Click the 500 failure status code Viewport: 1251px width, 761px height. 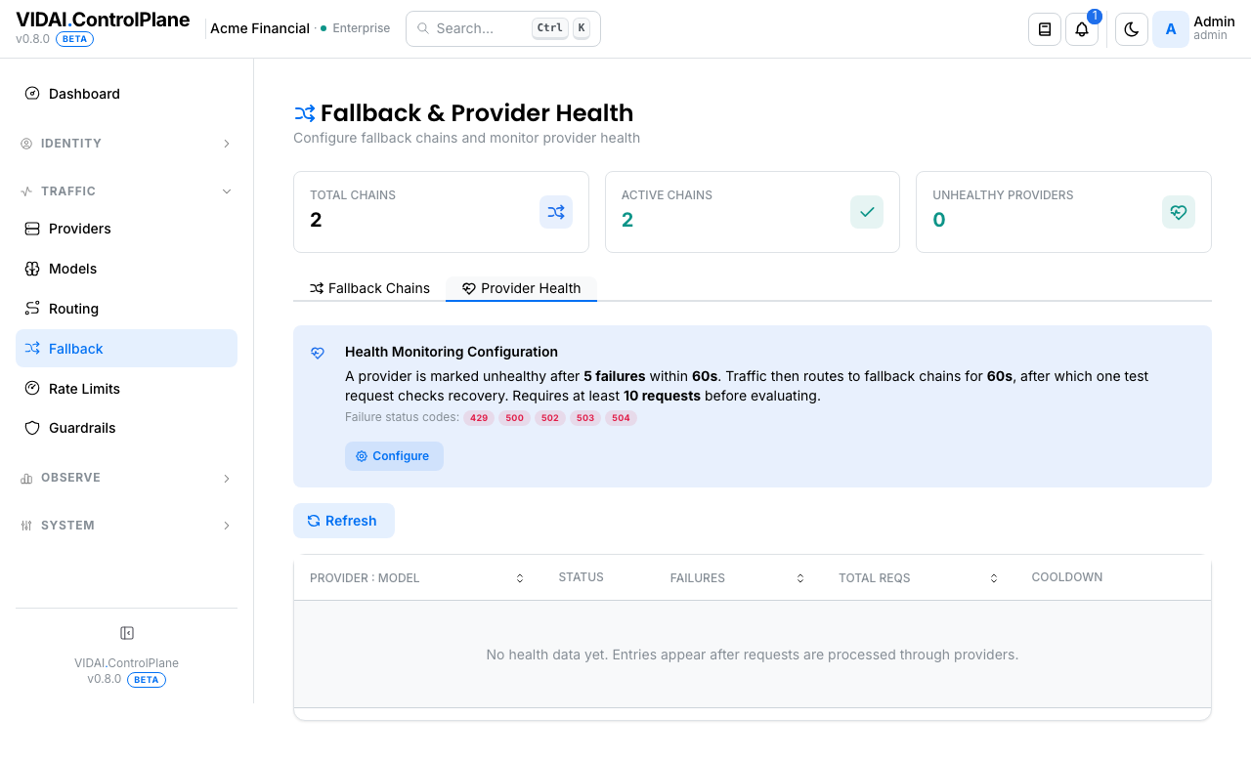pos(514,418)
